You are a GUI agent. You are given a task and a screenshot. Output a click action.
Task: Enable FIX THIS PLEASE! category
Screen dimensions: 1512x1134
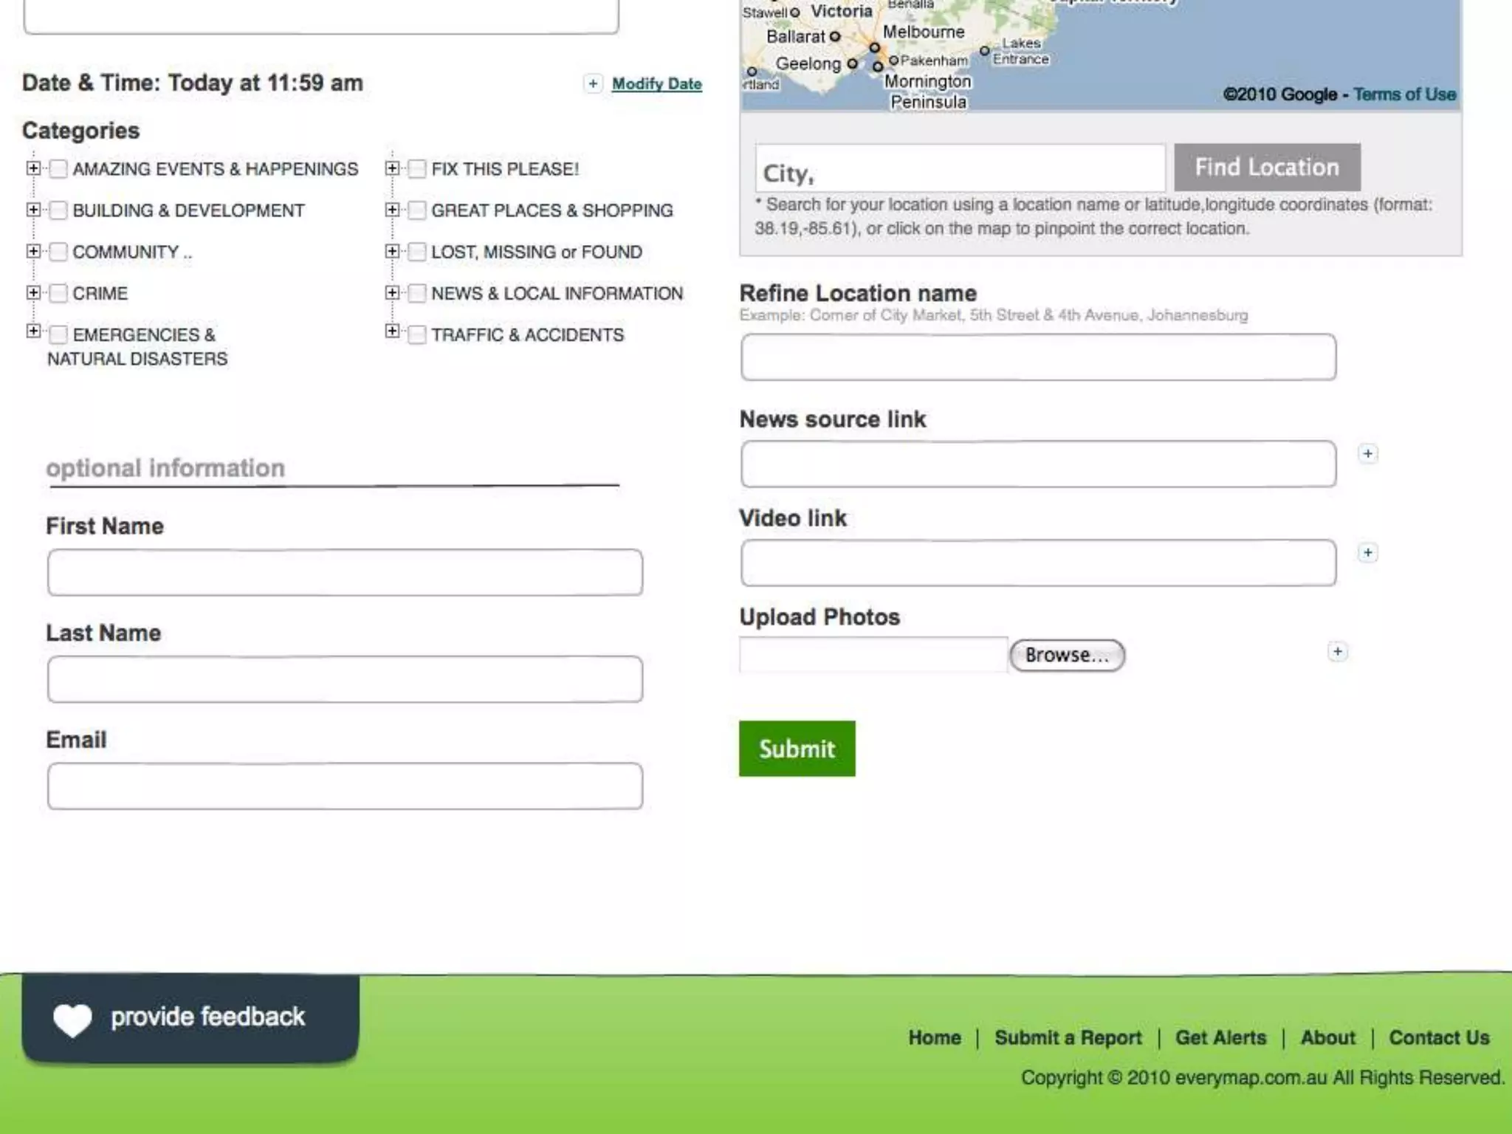point(417,169)
